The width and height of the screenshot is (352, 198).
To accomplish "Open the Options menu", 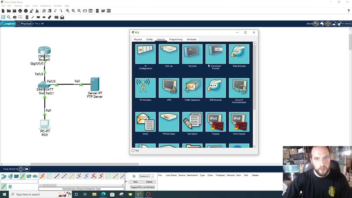I will 18,6.
